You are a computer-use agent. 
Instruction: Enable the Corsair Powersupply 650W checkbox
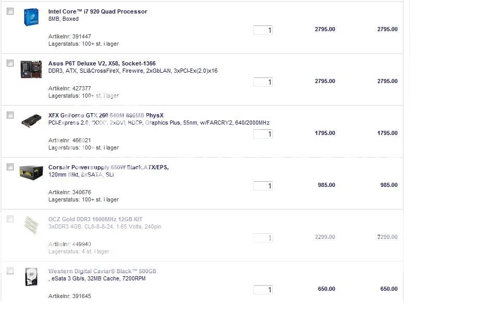[10, 167]
